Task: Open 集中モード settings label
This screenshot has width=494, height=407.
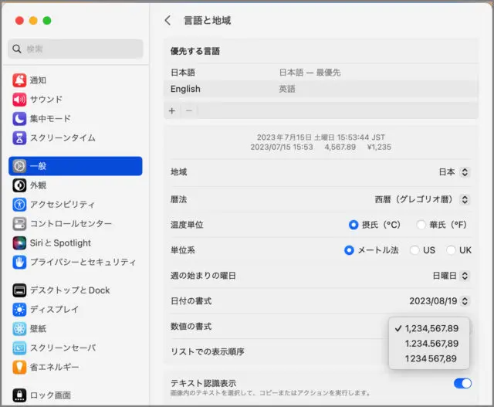Action: pyautogui.click(x=50, y=118)
